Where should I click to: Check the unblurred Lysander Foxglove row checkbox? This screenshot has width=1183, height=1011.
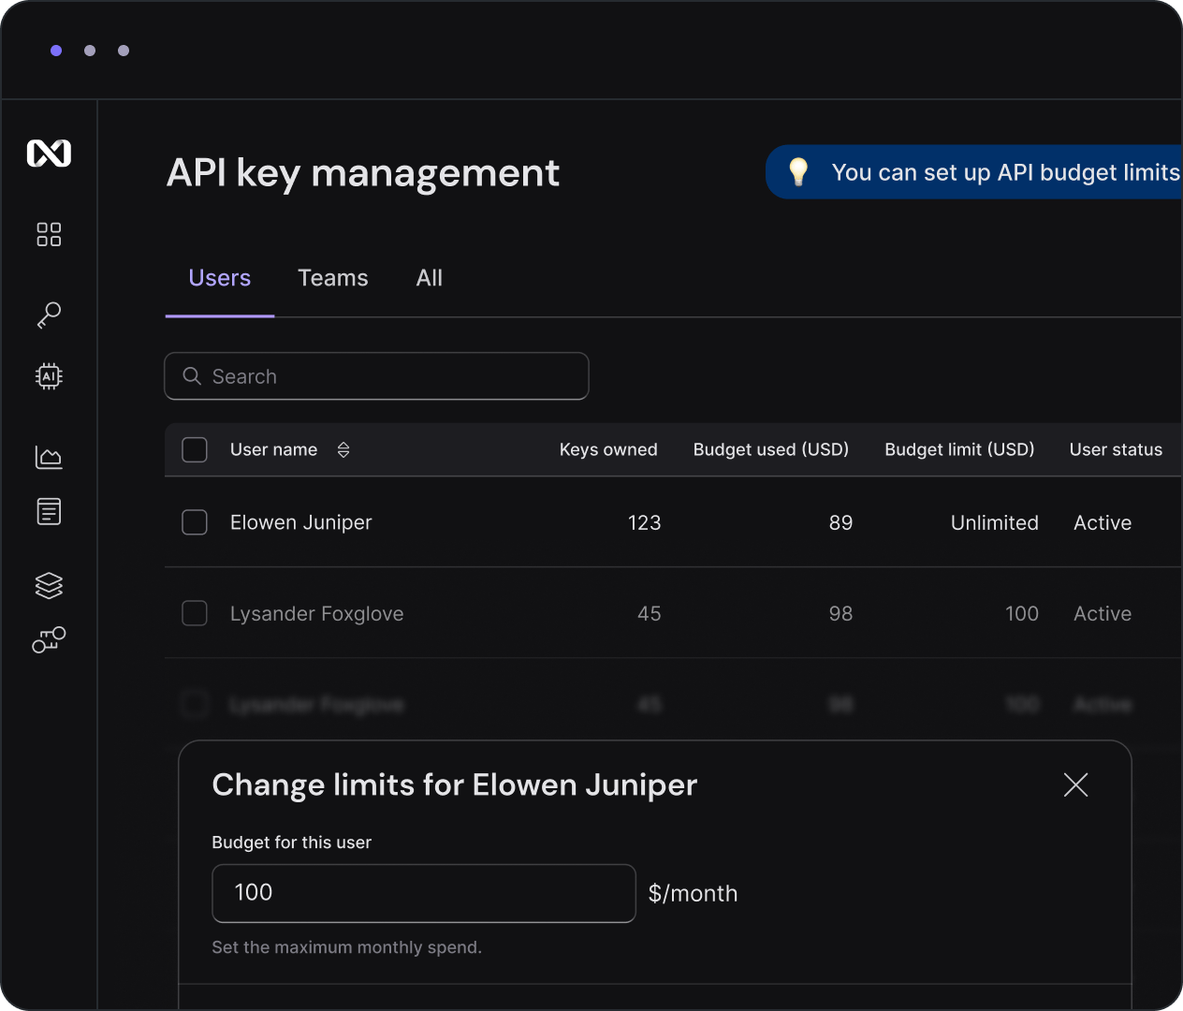click(195, 613)
